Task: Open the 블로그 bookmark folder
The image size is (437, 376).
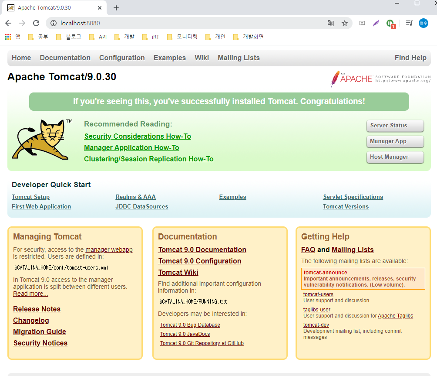Action: 69,37
